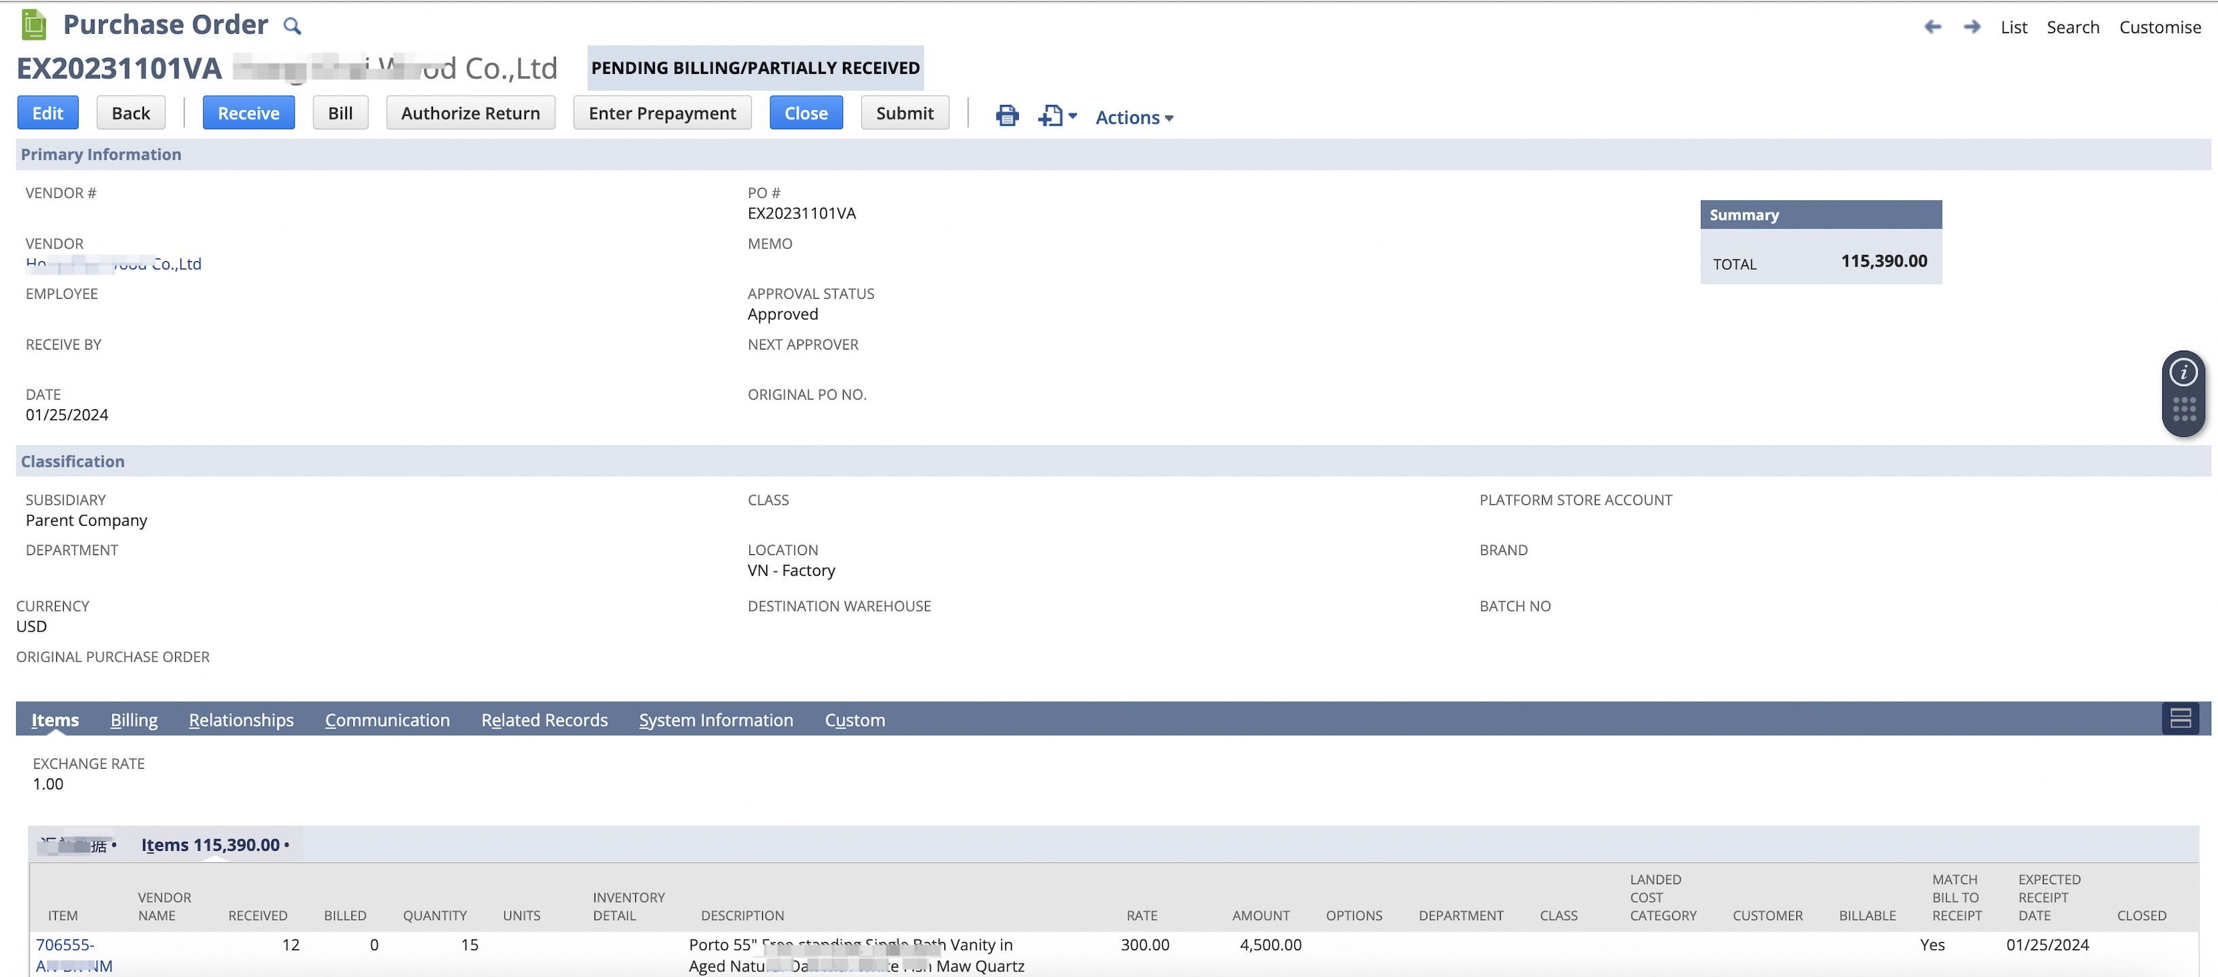
Task: Click expected receipt date 01/25/2024 cell
Action: coord(2047,944)
